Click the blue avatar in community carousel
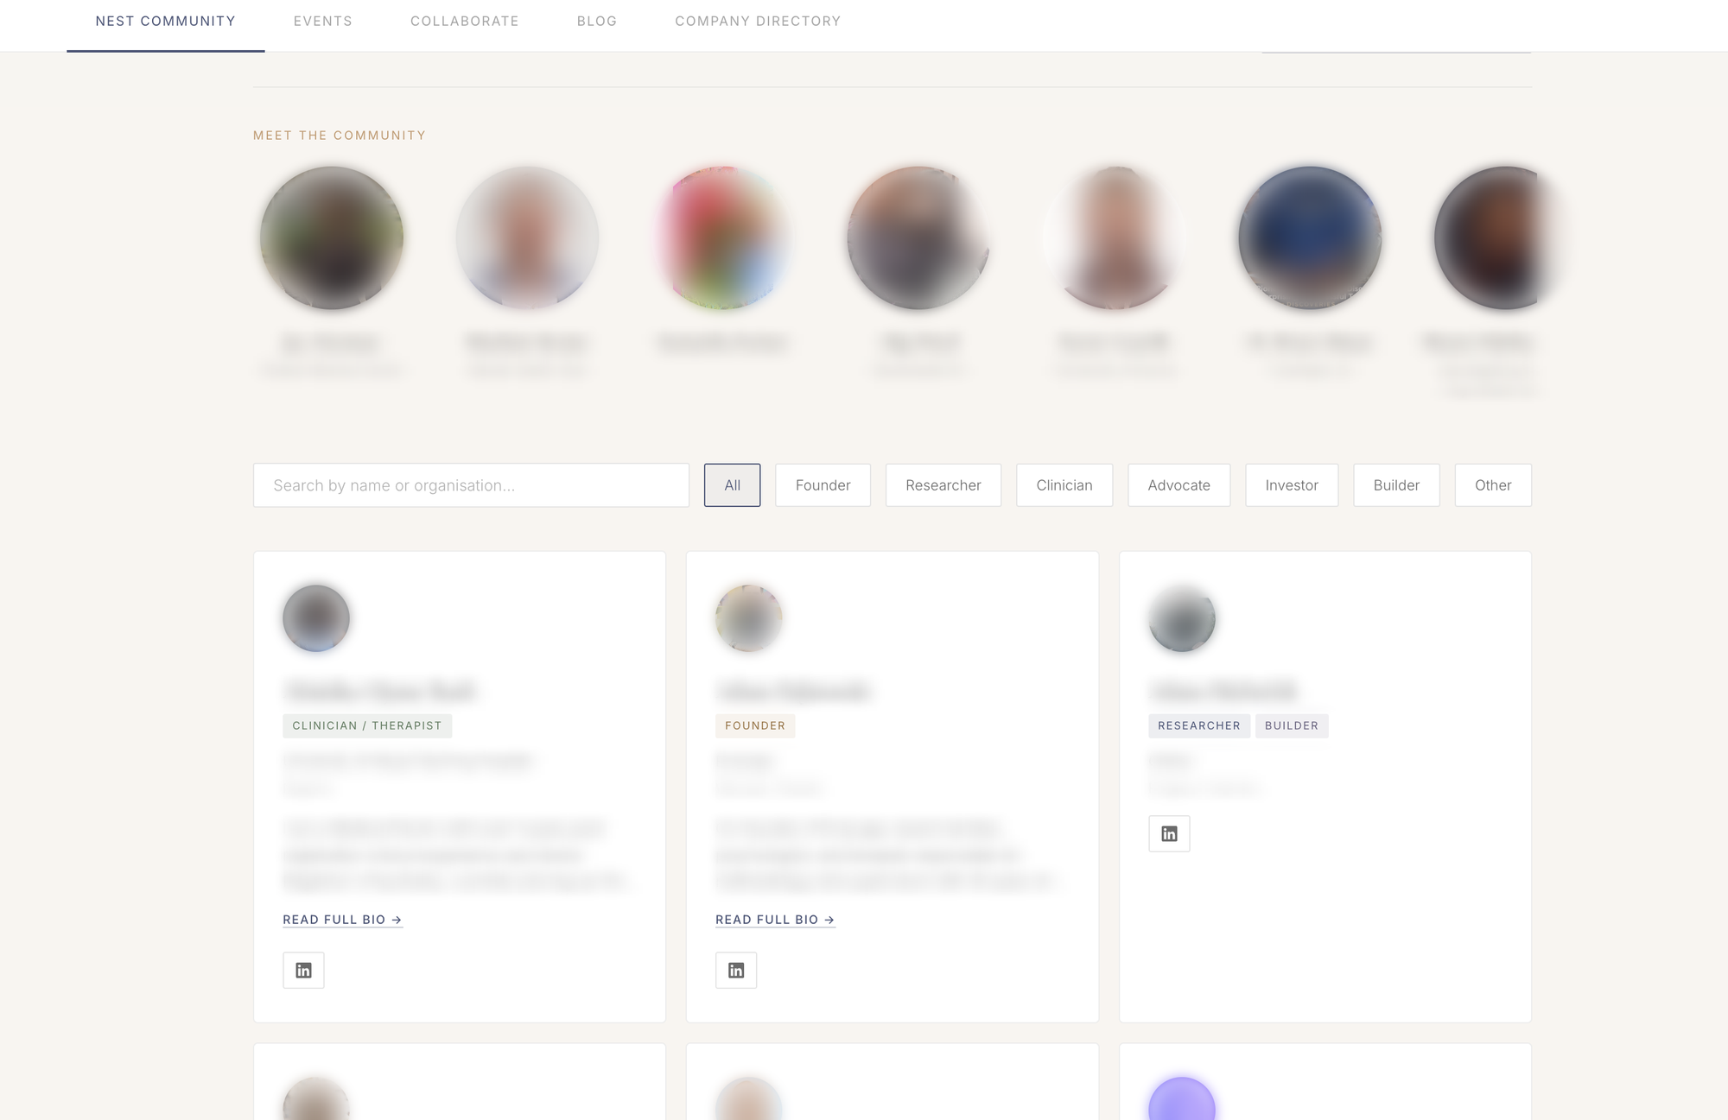This screenshot has width=1728, height=1120. tap(1310, 238)
